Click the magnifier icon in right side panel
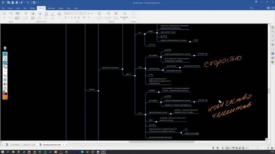Screen dimensions: 275x154 click(x=272, y=50)
